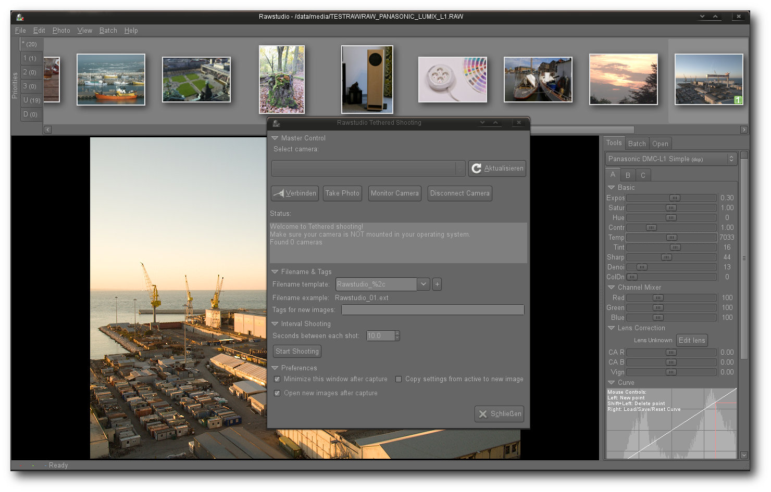
Task: Switch to the Open tab in side panel
Action: [x=660, y=144]
